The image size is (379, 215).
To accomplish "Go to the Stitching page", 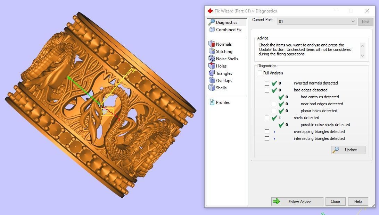I will (x=224, y=52).
